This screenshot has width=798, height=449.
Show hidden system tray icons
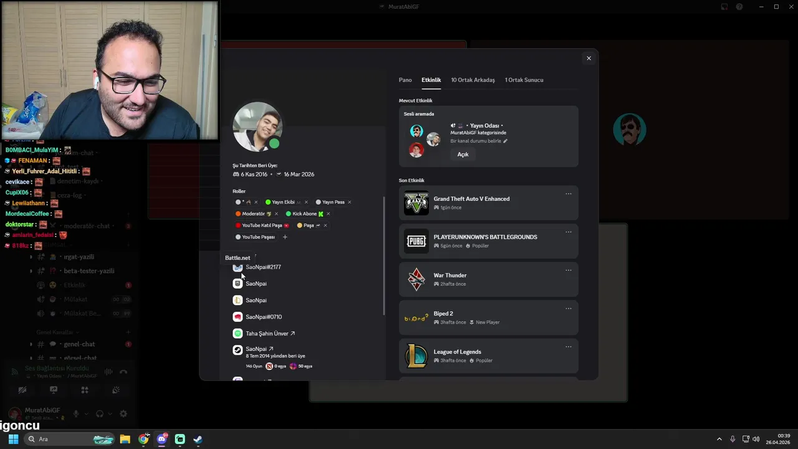(719, 439)
